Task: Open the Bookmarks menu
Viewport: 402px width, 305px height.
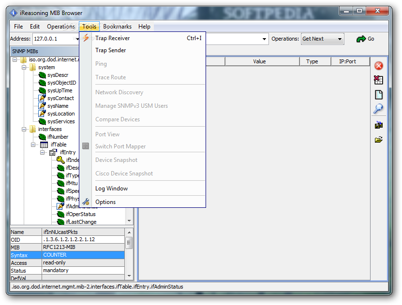Action: 117,27
